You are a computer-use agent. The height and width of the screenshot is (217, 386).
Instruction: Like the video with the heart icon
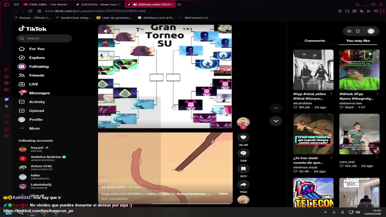[243, 137]
